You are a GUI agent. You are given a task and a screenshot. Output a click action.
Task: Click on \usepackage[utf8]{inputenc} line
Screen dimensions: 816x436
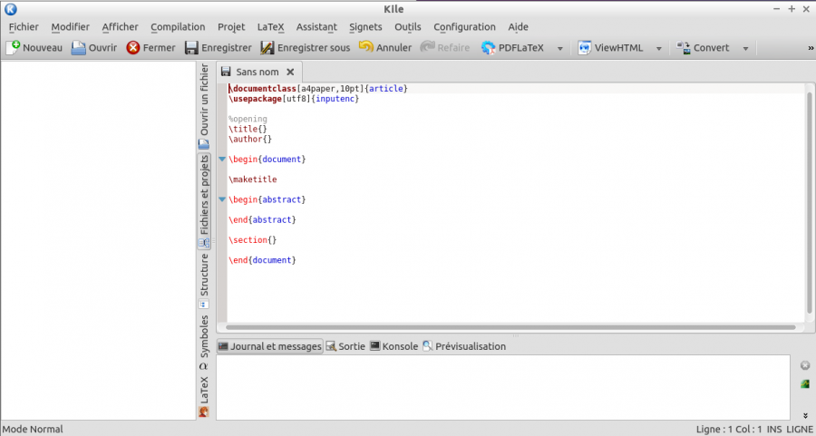point(294,99)
